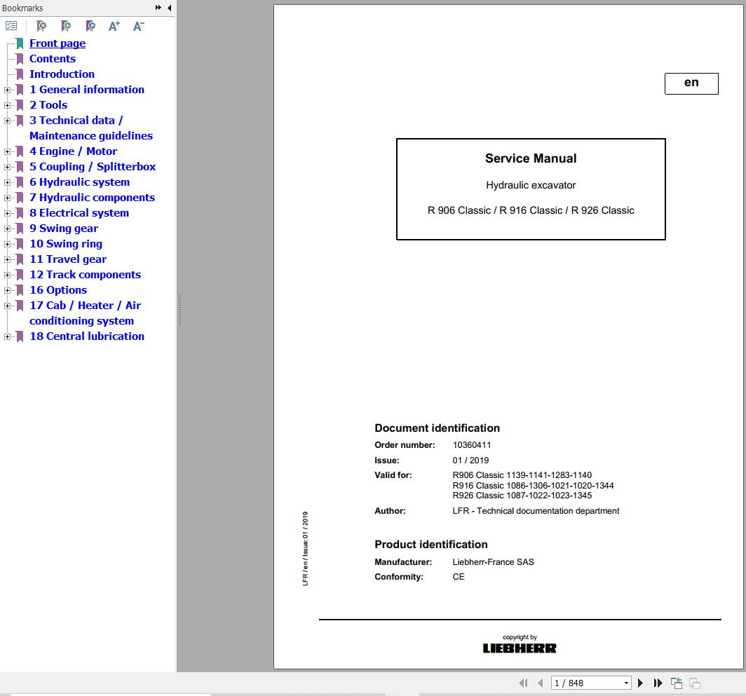Jump to last page
The height and width of the screenshot is (696, 746).
(658, 683)
